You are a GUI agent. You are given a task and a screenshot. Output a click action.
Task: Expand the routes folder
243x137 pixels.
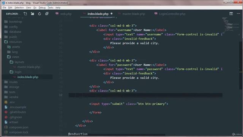[13, 82]
